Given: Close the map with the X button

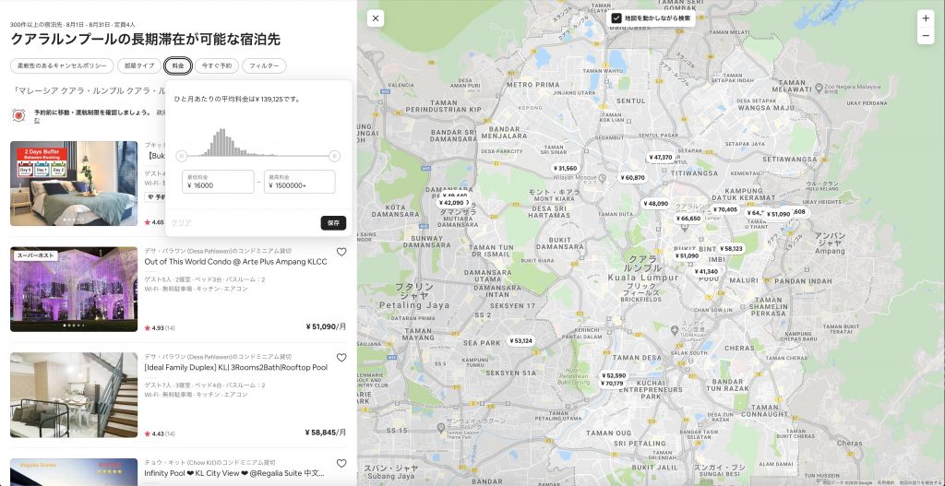Looking at the screenshot, I should coord(376,18).
